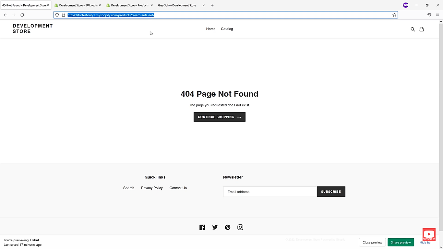
Task: Click the Share preview button
Action: [x=401, y=242]
